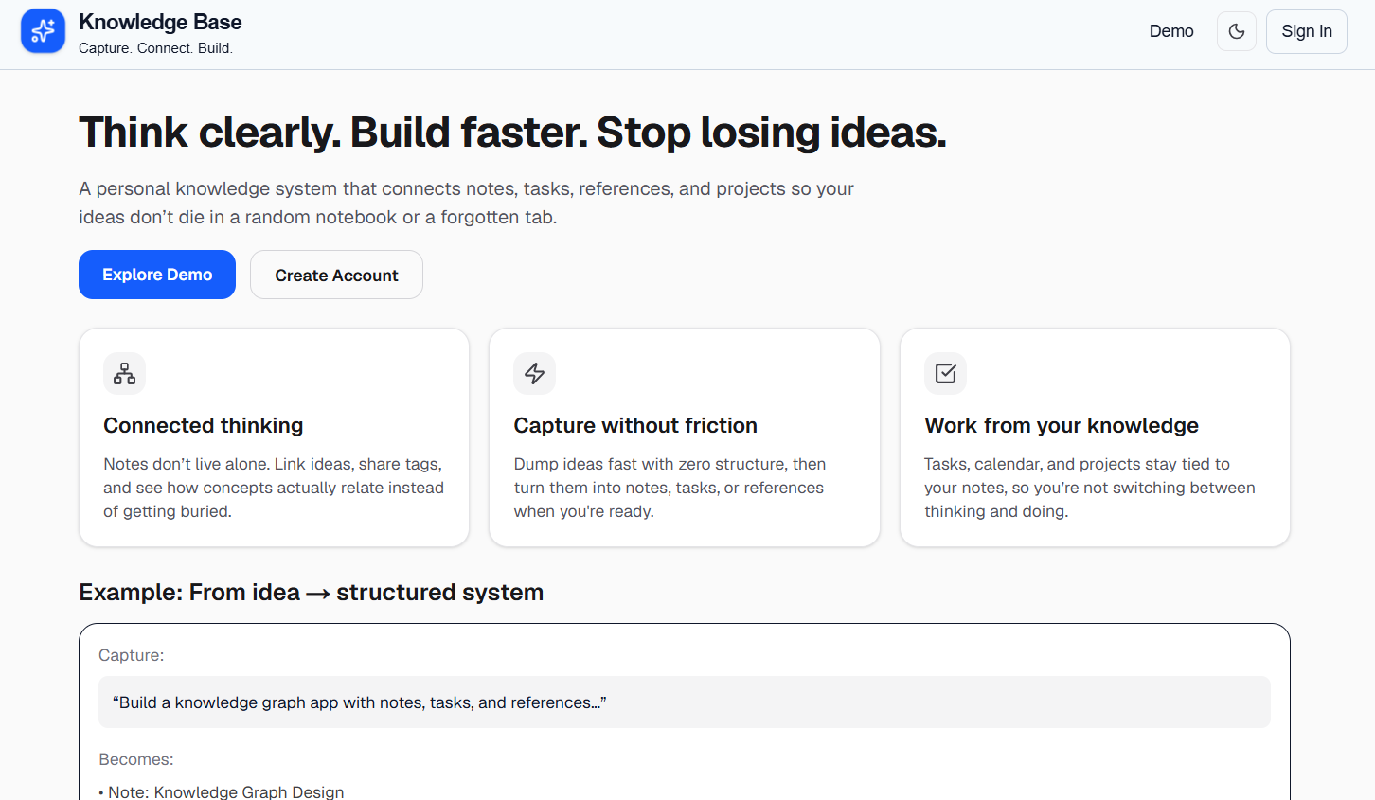Click the Capture. Connect. Build. tagline
The image size is (1375, 800).
pyautogui.click(x=155, y=48)
